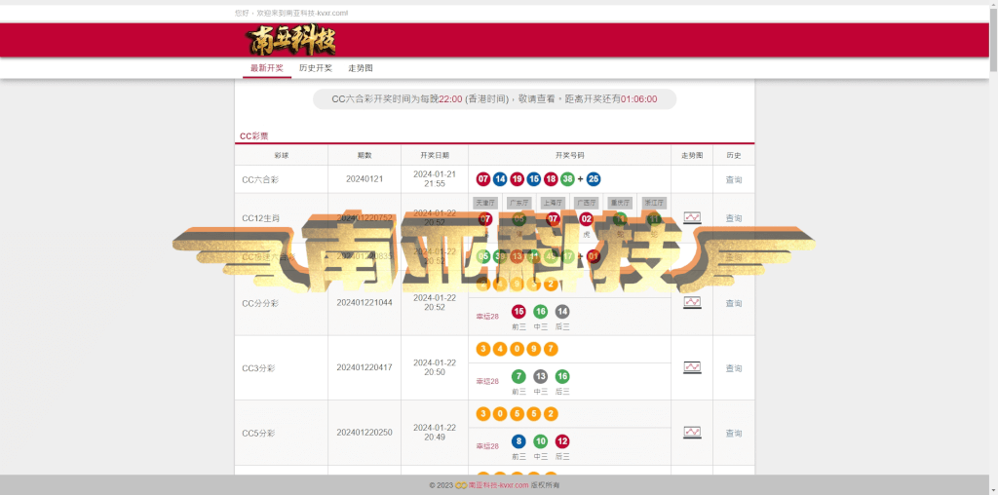Click 查询 link in the CC分分彩 row
The height and width of the screenshot is (495, 998).
click(733, 303)
